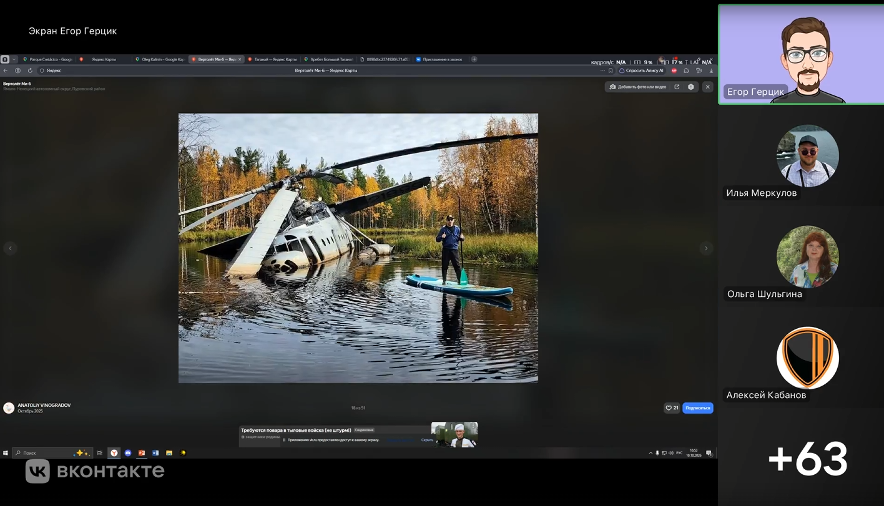The height and width of the screenshot is (506, 884).
Task: Switch to the "Таганай — Яндекс Карты" tab
Action: (x=272, y=59)
